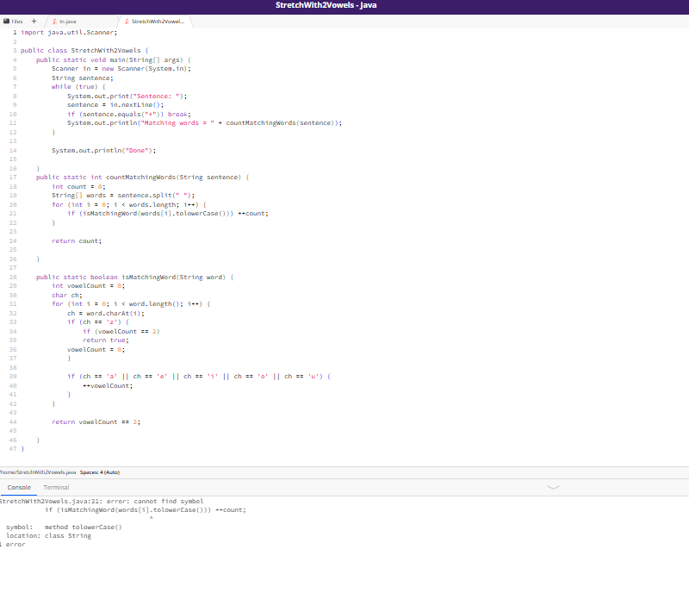689x593 pixels.
Task: Click the char ch; declaration
Action: [x=67, y=295]
